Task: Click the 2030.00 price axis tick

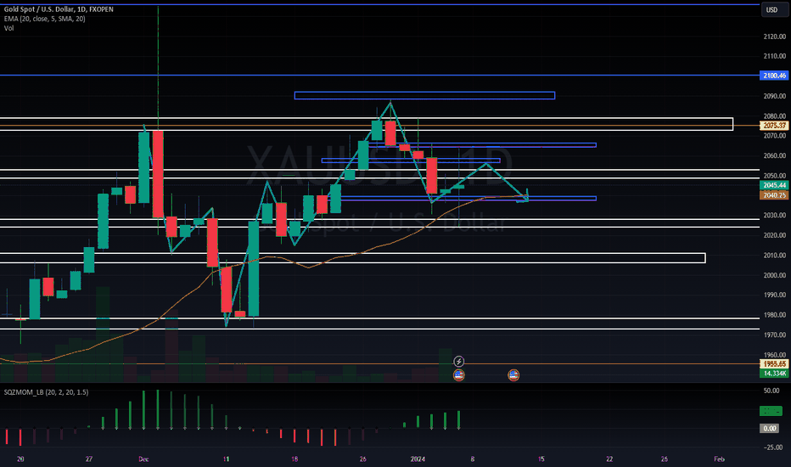Action: 774,215
